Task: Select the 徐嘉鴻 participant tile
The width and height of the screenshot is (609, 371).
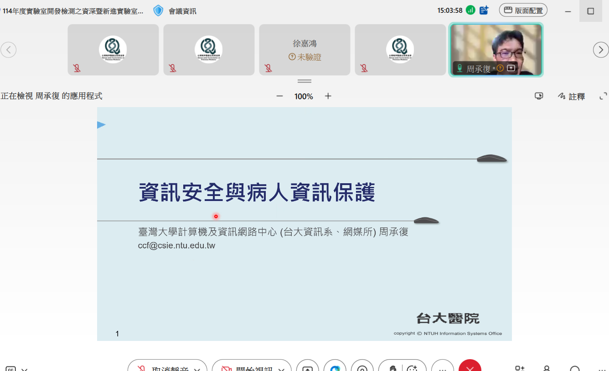Action: click(x=304, y=50)
